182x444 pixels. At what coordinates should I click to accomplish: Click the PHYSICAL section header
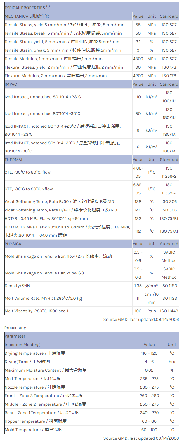pyautogui.click(x=14, y=244)
